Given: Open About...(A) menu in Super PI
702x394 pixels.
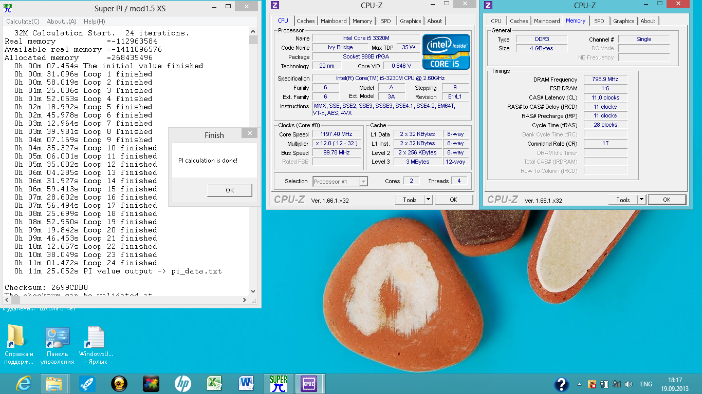Looking at the screenshot, I should tap(61, 22).
